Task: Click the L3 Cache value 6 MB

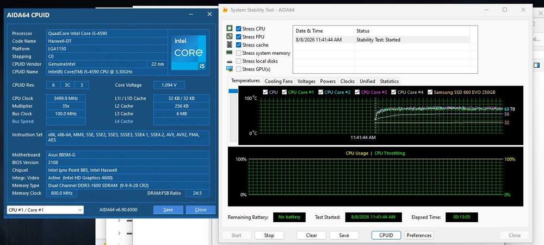Action: (x=182, y=114)
